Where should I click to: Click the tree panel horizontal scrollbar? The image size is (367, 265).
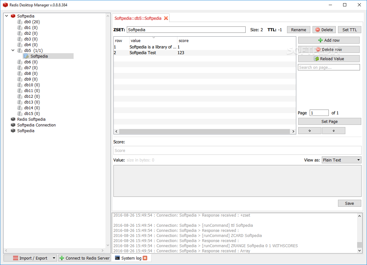54,250
